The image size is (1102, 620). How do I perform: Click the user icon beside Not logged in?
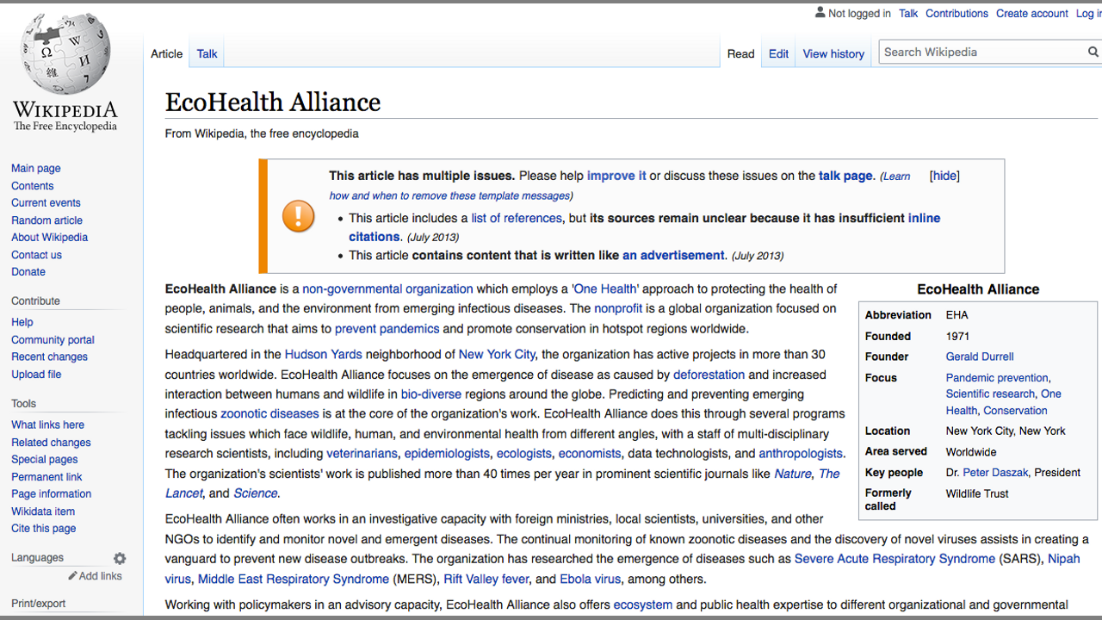(820, 13)
